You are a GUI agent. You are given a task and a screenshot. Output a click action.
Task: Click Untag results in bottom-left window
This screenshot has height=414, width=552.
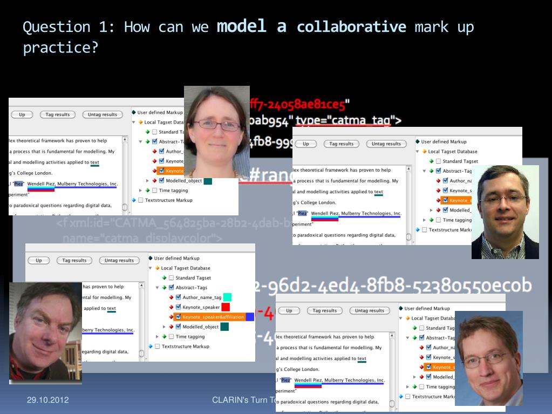[x=119, y=261]
